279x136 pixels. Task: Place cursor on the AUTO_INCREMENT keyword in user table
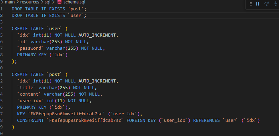97,35
